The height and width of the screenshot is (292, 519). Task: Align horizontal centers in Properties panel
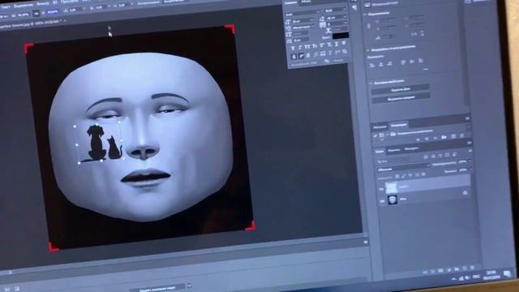(x=381, y=63)
